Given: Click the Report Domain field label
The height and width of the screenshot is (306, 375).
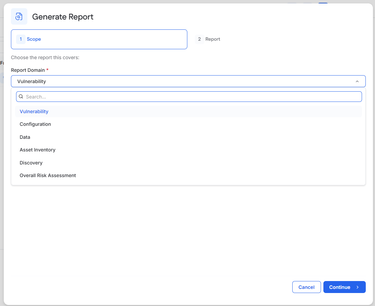Looking at the screenshot, I should pos(28,70).
